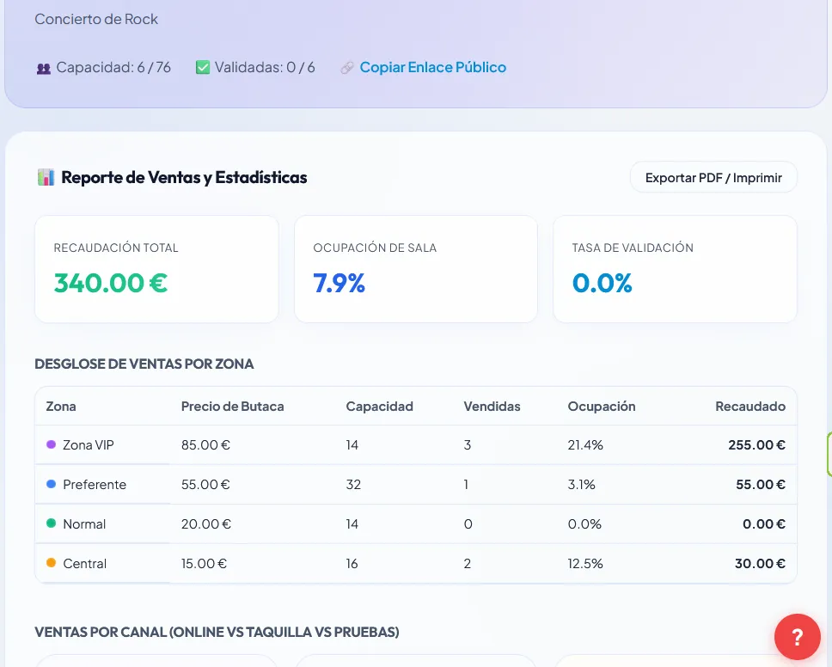Click the Ocupación column header
Viewport: 832px width, 667px height.
click(x=602, y=407)
